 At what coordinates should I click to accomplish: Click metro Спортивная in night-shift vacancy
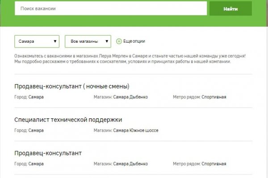tap(214, 97)
